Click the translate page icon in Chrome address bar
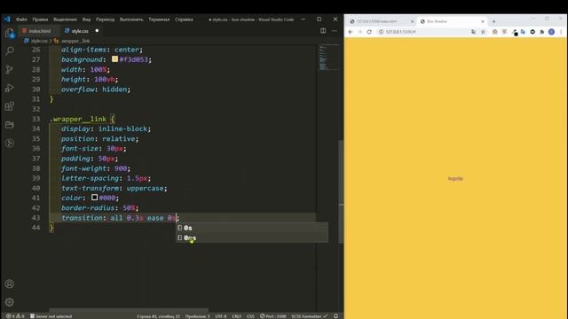 [473, 32]
